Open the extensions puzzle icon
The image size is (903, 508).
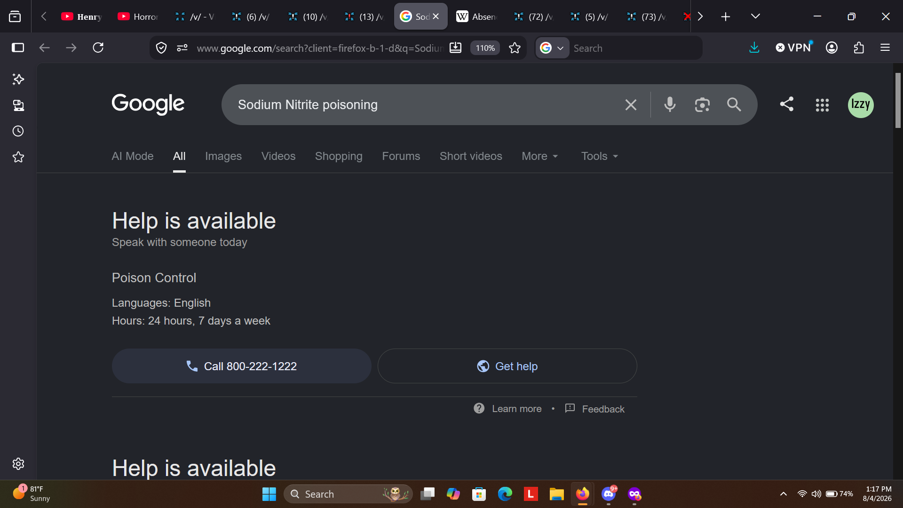[859, 48]
